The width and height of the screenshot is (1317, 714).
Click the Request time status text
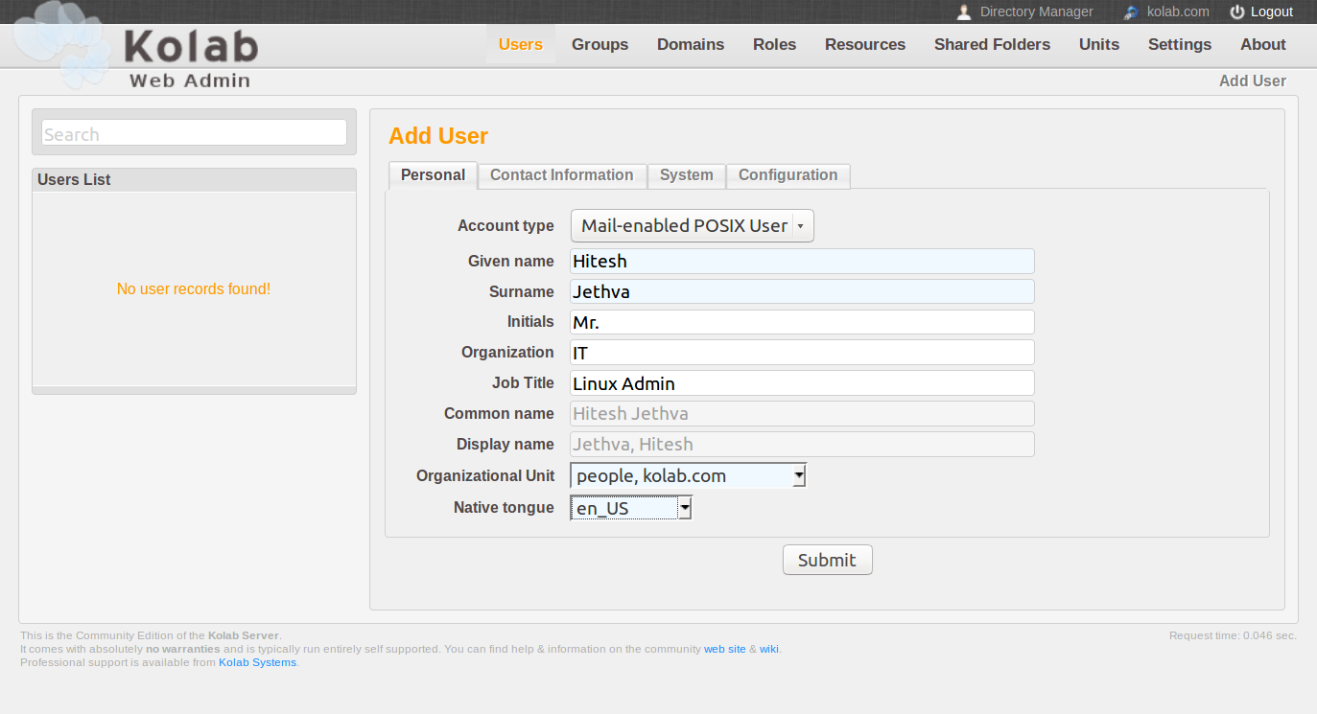[x=1233, y=635]
